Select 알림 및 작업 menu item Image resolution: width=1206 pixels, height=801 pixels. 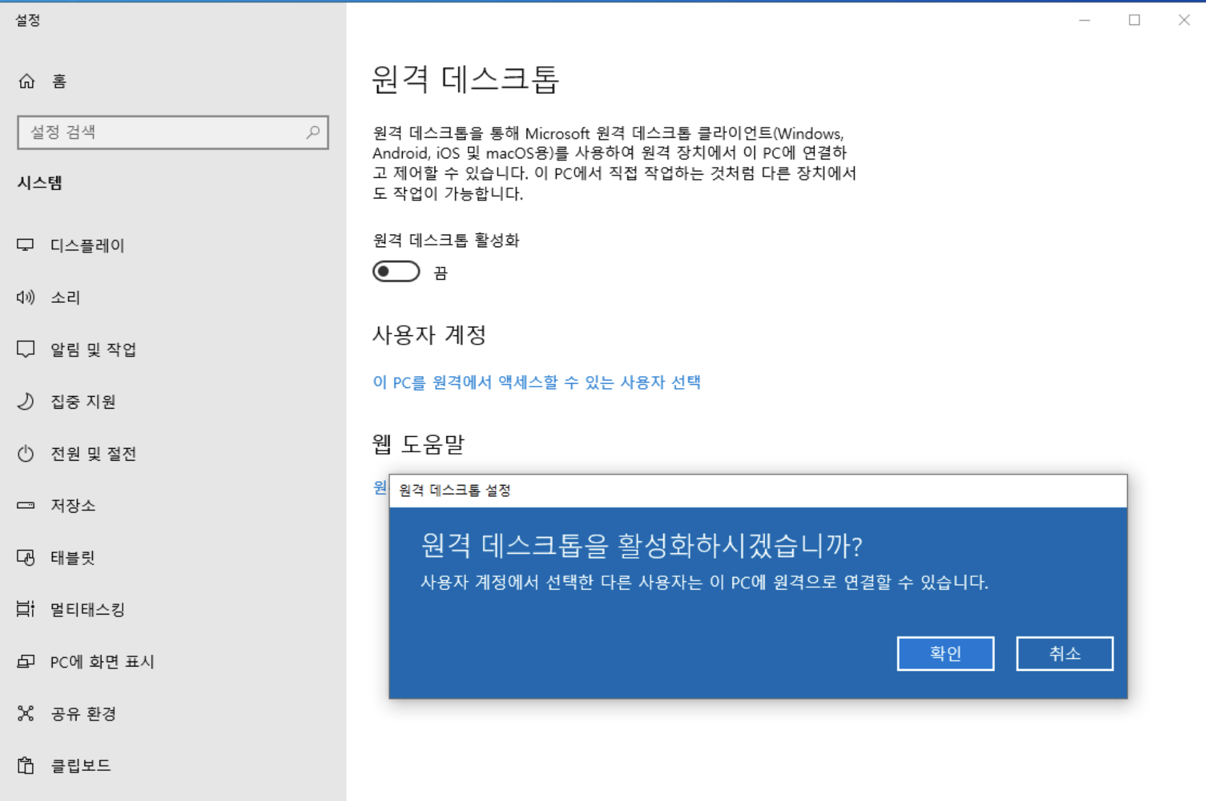pyautogui.click(x=93, y=349)
